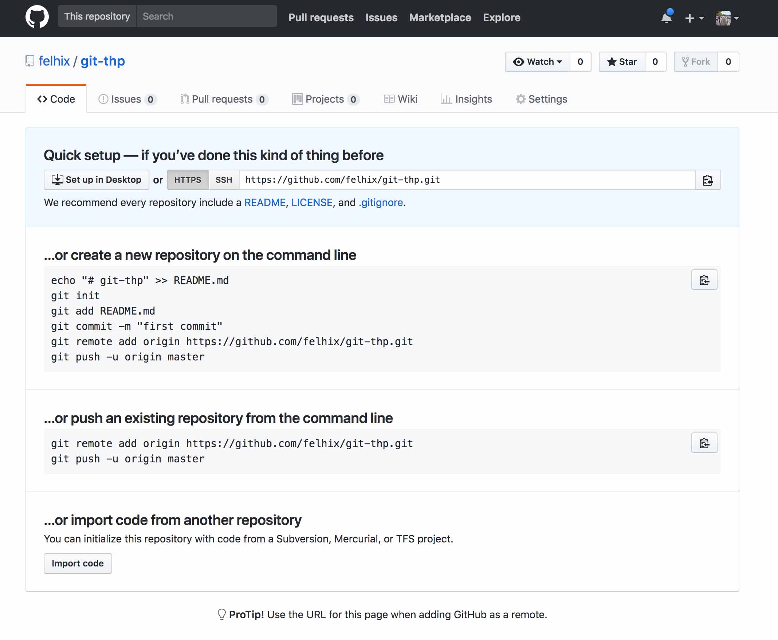Click the 'git add README.md' line
Screen dimensions: 778x640
tap(103, 311)
